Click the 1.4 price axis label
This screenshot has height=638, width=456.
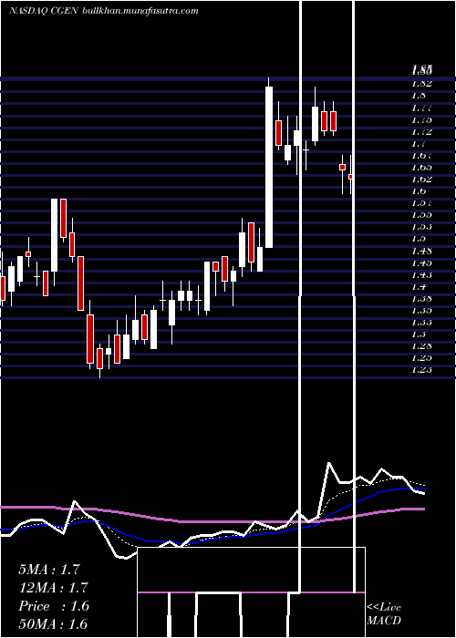419,286
